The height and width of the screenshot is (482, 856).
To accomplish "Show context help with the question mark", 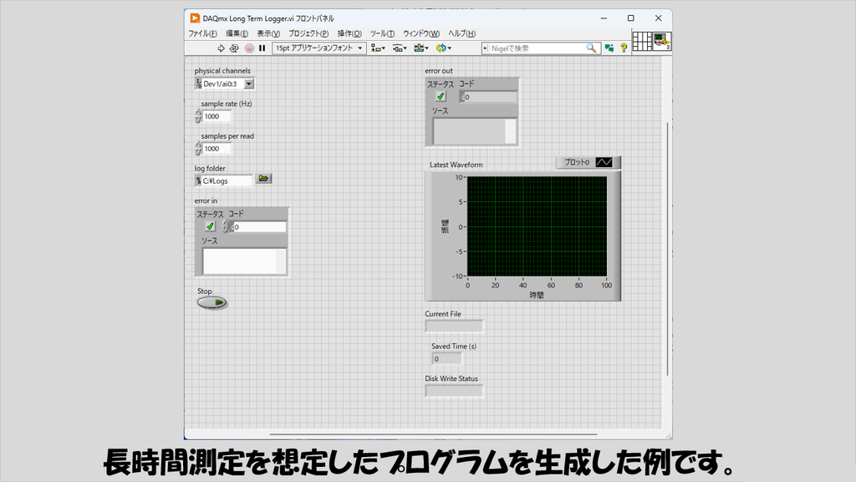I will (624, 48).
